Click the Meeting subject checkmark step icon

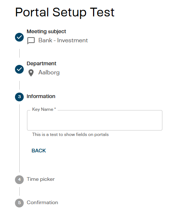(x=19, y=37)
